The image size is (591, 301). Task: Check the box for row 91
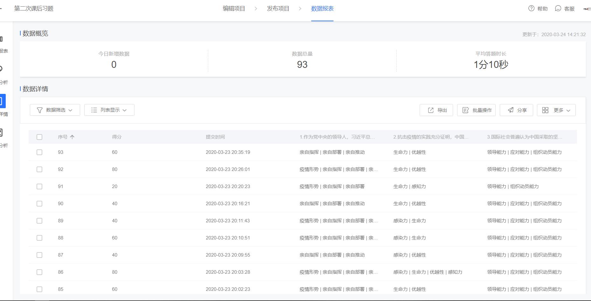[x=39, y=186]
